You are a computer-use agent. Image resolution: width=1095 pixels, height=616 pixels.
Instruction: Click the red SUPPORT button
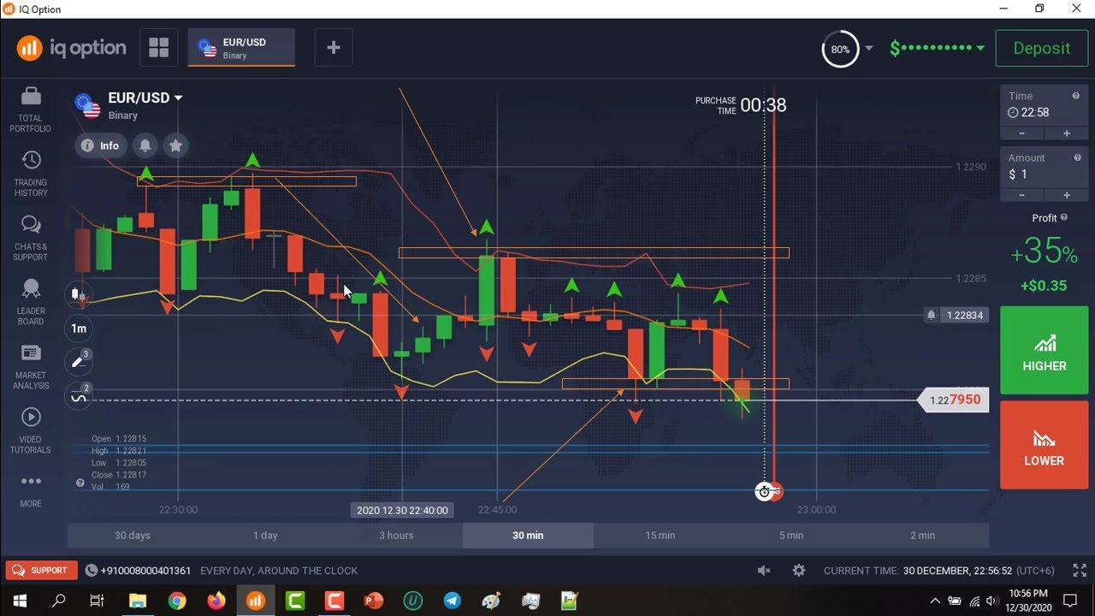41,571
